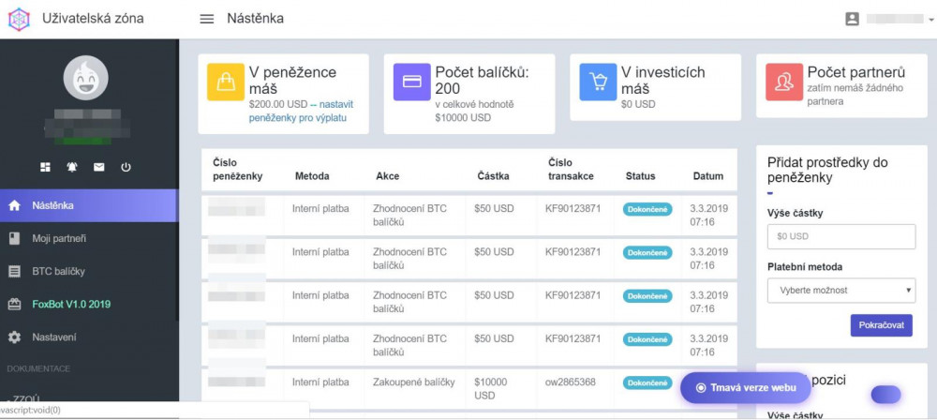The height and width of the screenshot is (420, 937).
Task: Open the mail envelope icon
Action: [99, 168]
